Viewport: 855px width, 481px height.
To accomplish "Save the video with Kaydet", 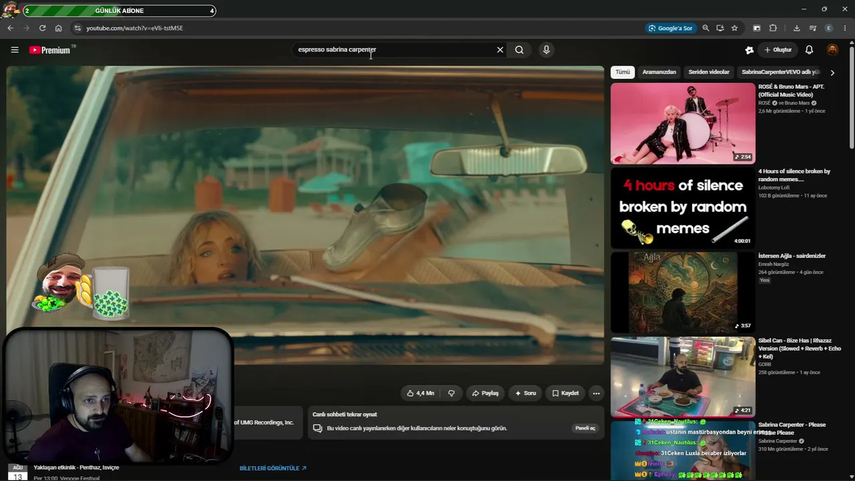I will tap(565, 393).
